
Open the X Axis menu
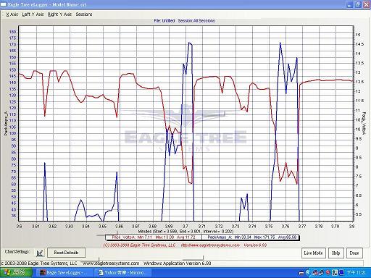coord(12,14)
